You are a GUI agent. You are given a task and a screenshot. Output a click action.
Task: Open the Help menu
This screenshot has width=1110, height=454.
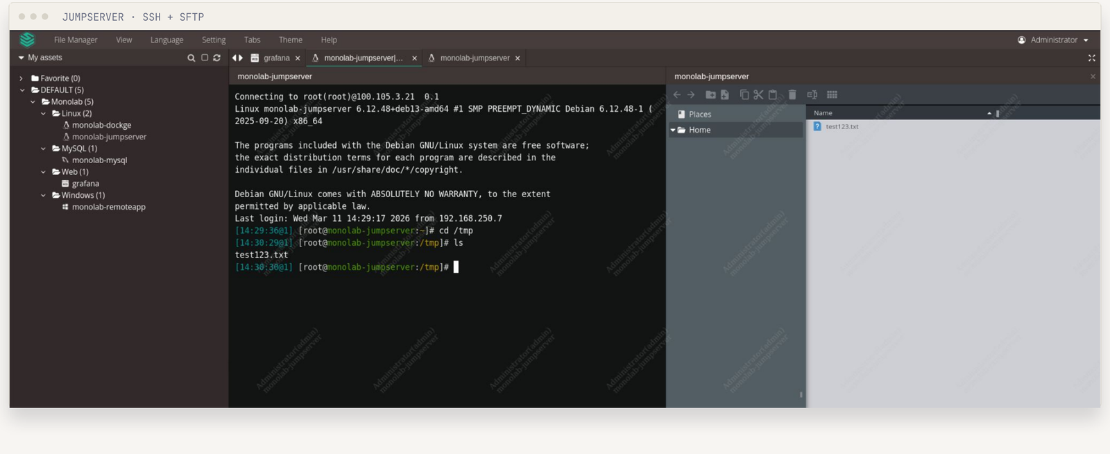coord(329,40)
